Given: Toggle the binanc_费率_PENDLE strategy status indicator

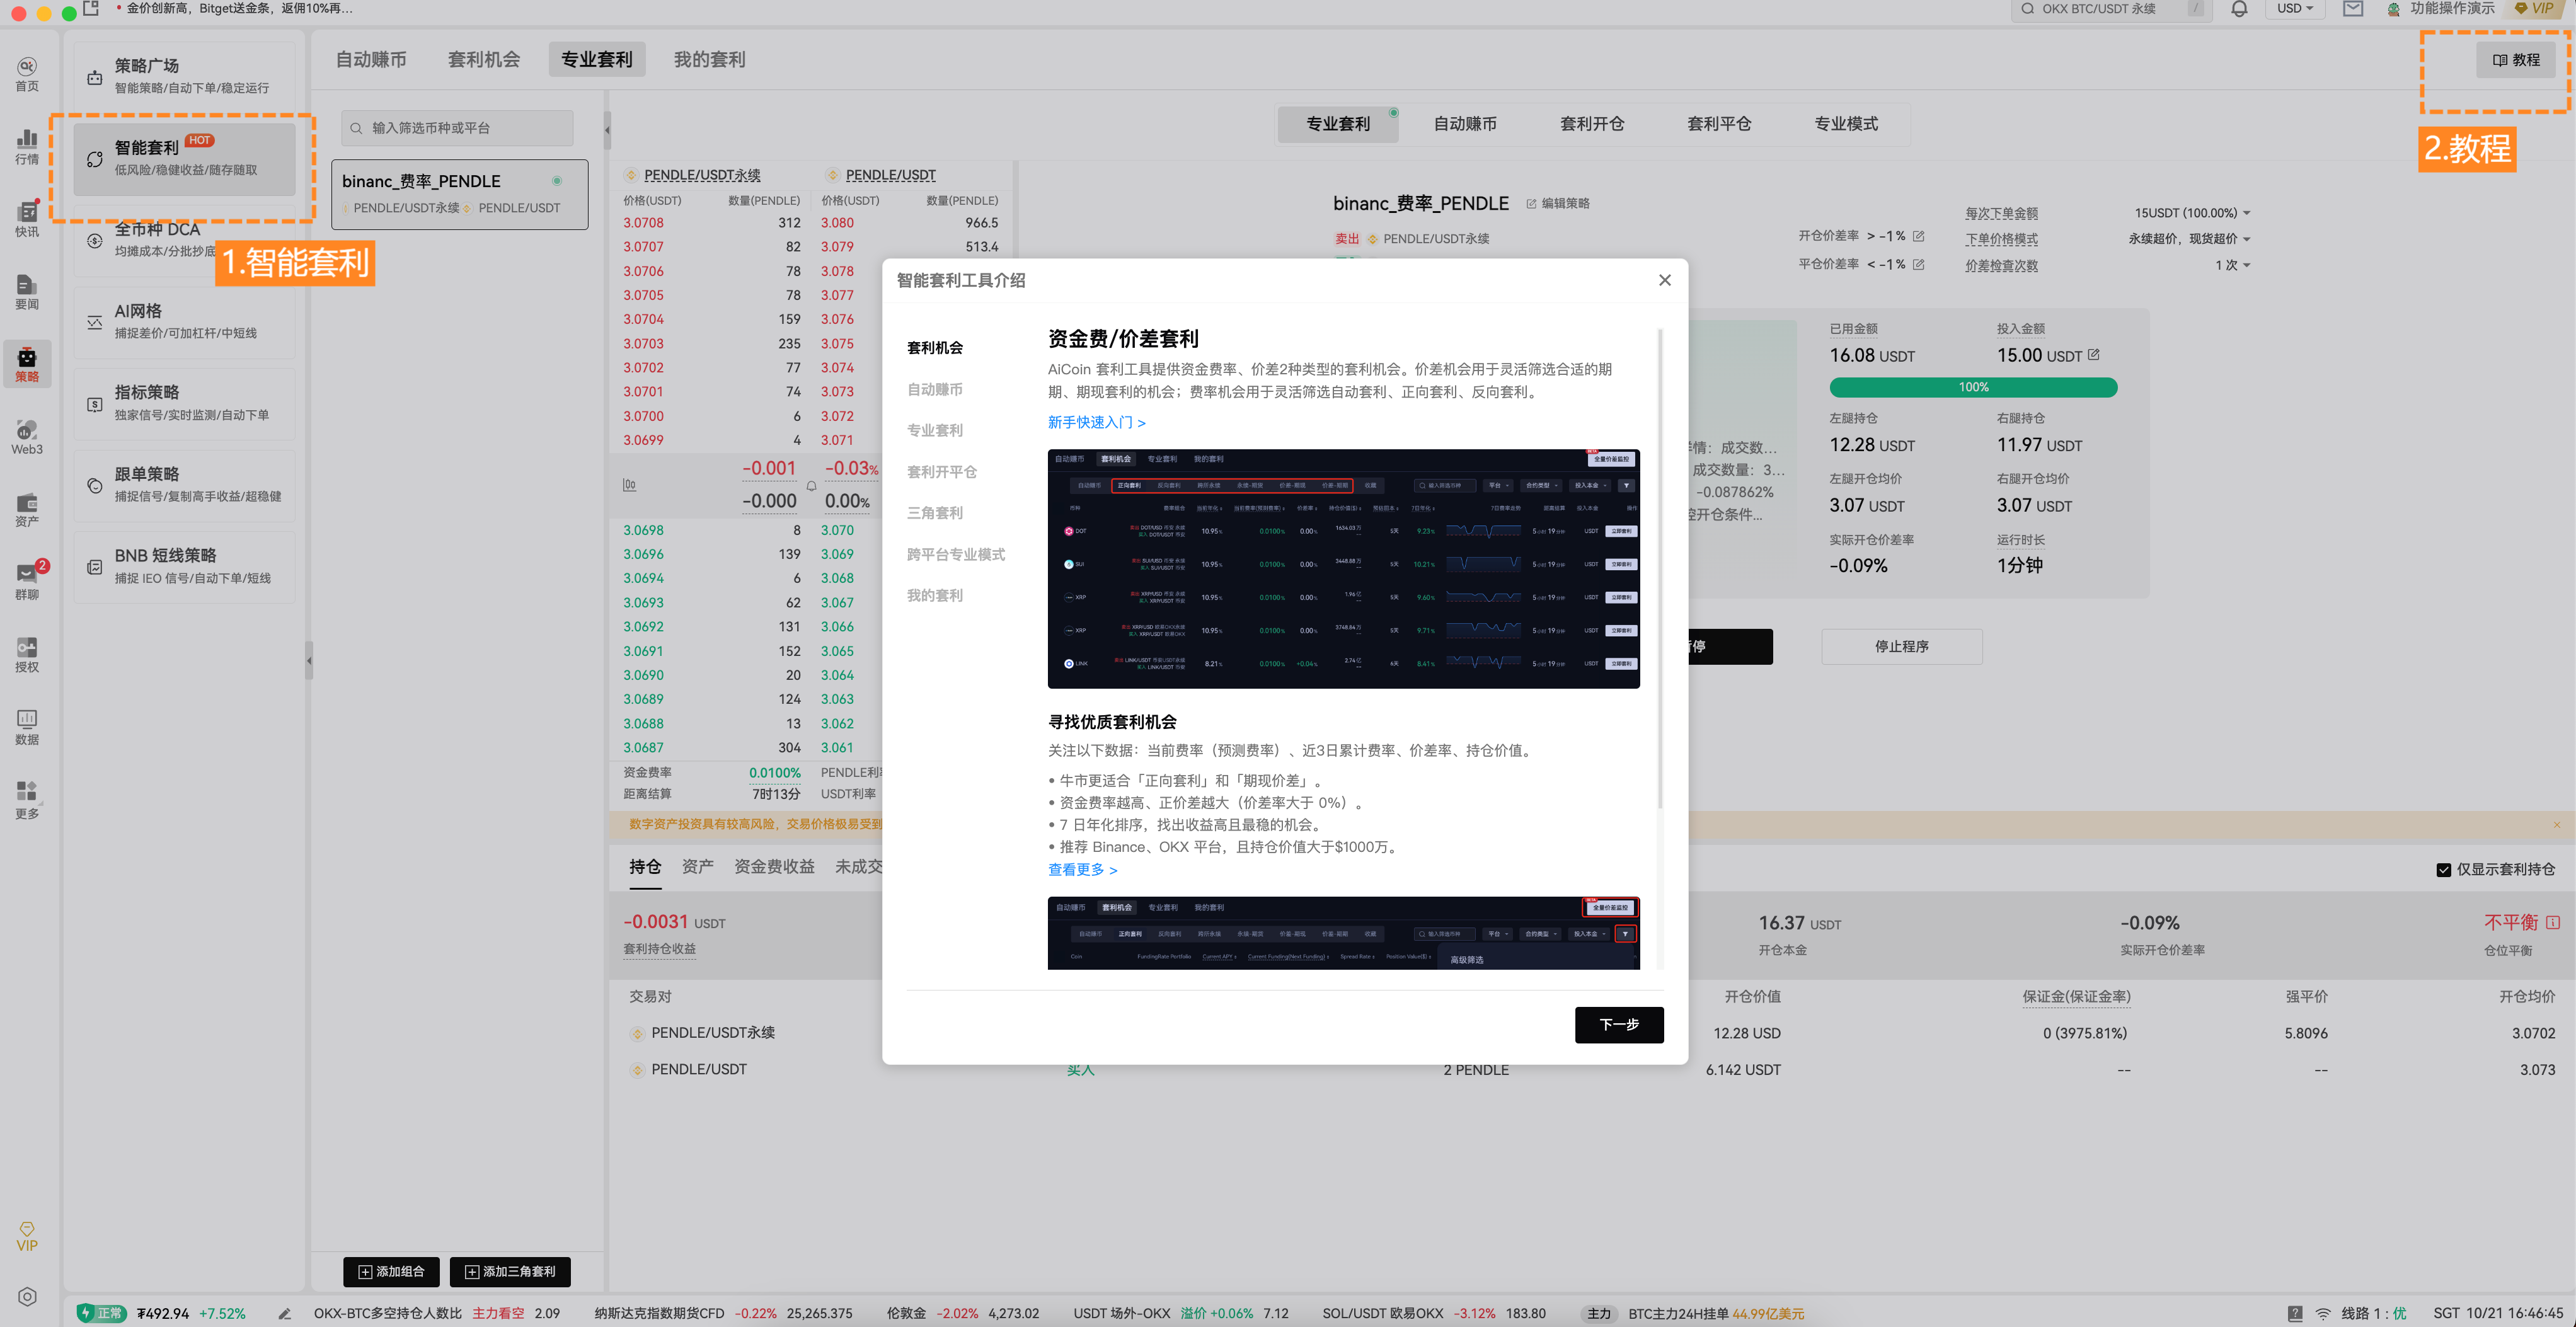Looking at the screenshot, I should coord(557,181).
